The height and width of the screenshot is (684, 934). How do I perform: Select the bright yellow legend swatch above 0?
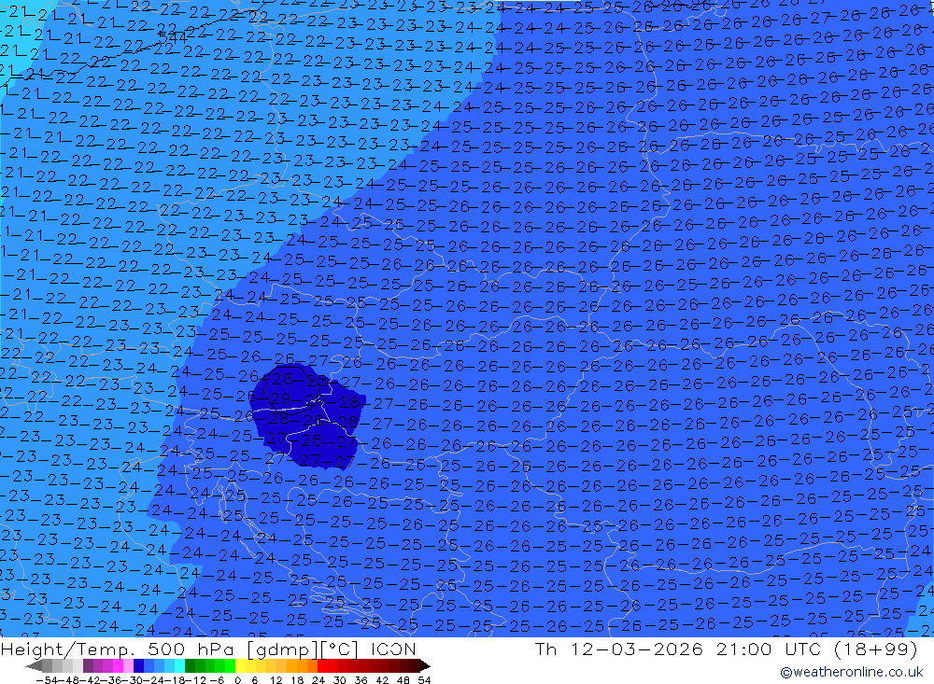click(x=241, y=665)
